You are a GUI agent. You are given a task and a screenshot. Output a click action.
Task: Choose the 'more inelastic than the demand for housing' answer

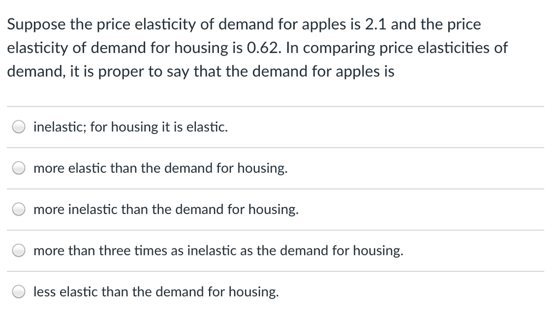[19, 209]
